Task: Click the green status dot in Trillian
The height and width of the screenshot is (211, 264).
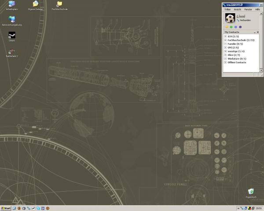Action: click(231, 27)
